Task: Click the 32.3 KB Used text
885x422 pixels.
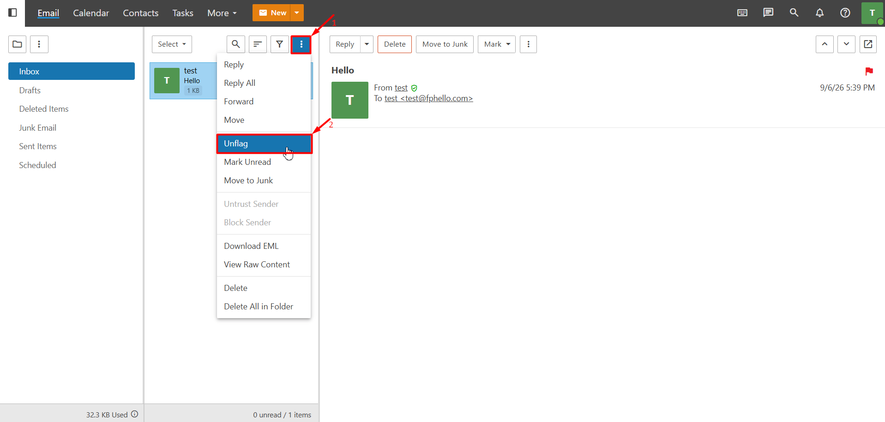Action: [x=107, y=415]
